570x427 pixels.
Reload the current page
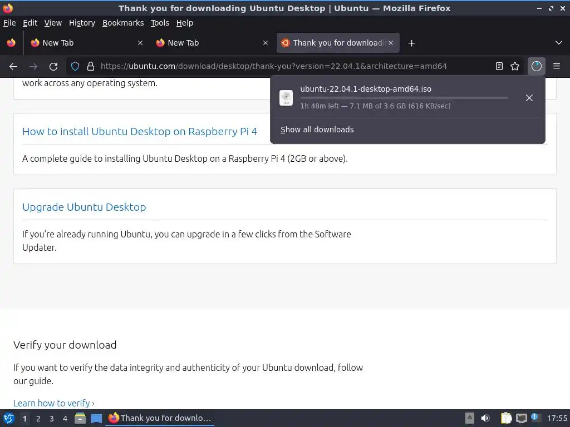[53, 67]
